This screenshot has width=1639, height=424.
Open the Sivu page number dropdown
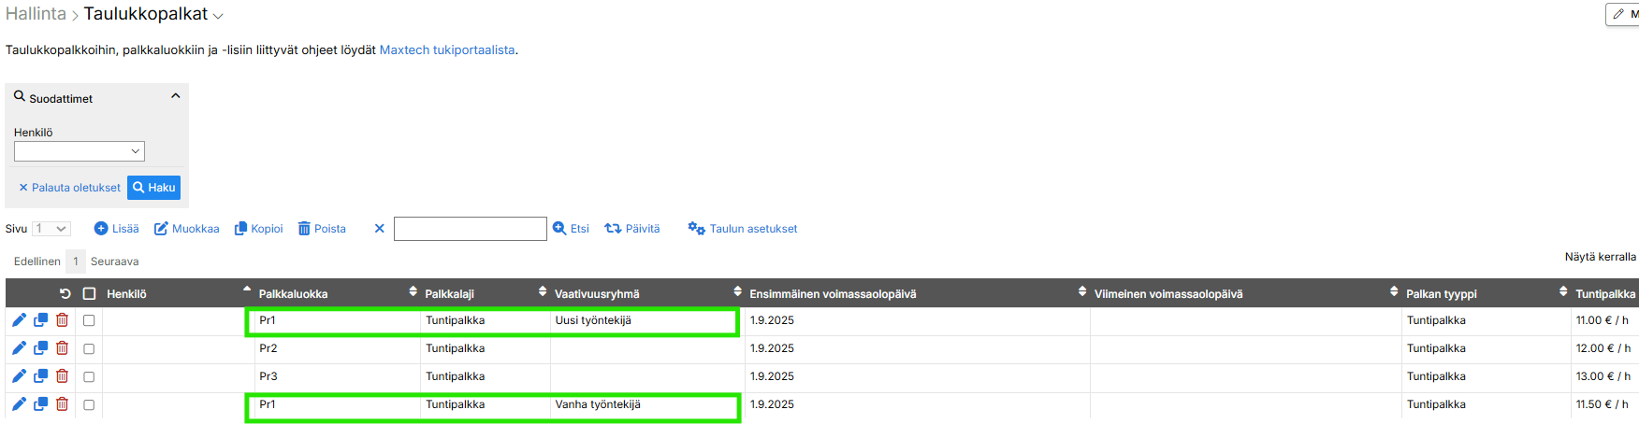tap(51, 229)
